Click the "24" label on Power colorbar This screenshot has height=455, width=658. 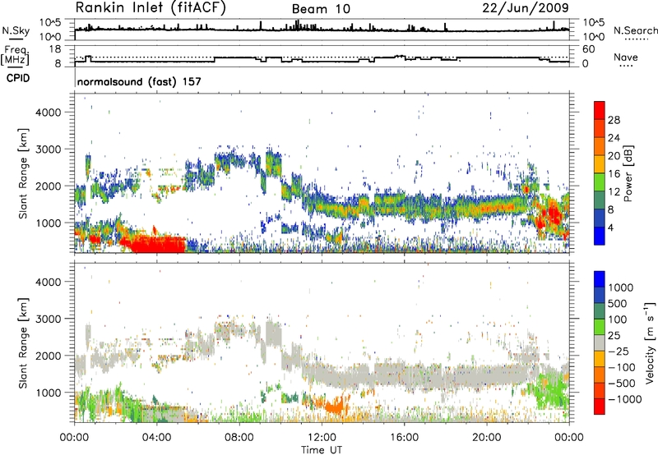pos(614,138)
